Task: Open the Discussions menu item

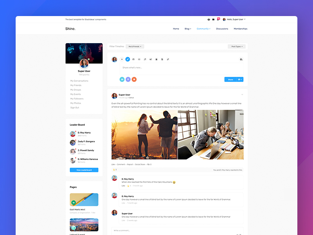Action: click(x=222, y=29)
